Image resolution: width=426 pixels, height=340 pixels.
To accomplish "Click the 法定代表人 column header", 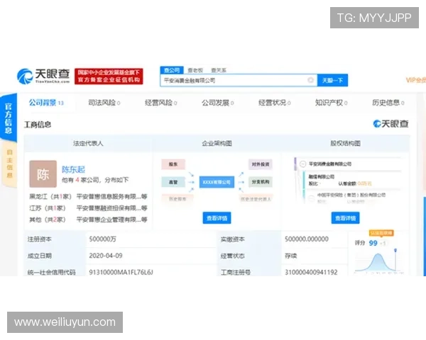I will point(88,143).
